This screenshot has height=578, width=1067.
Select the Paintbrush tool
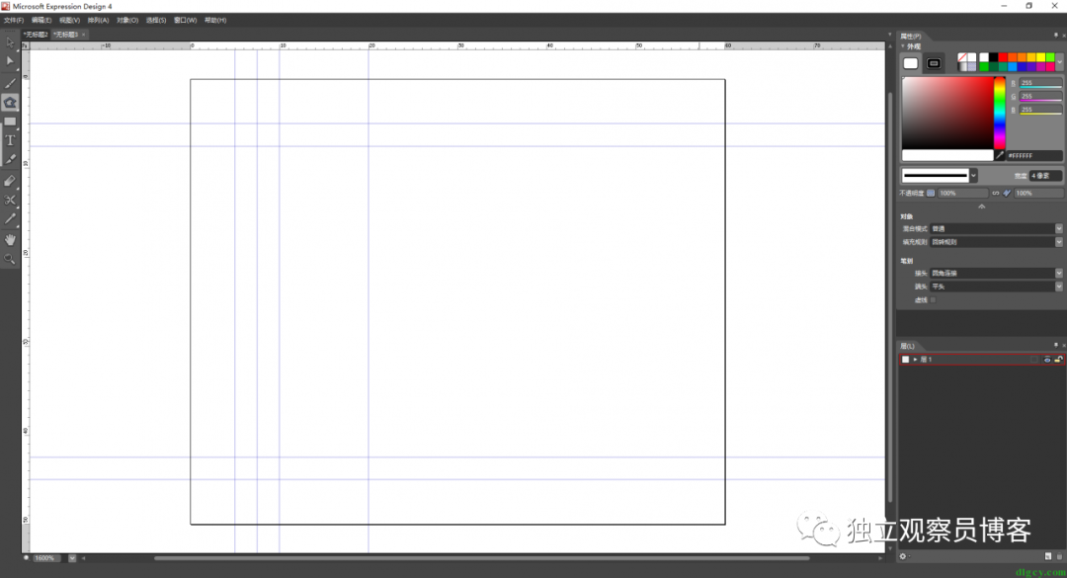point(10,83)
